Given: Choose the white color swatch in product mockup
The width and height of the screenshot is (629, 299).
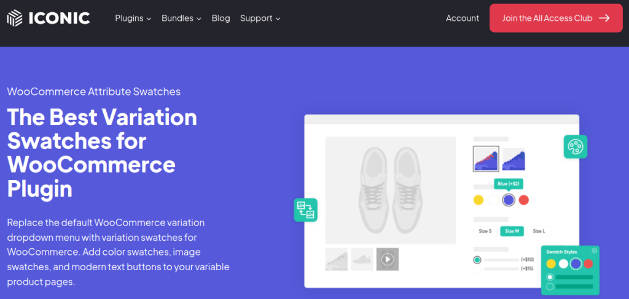Looking at the screenshot, I should [493, 200].
